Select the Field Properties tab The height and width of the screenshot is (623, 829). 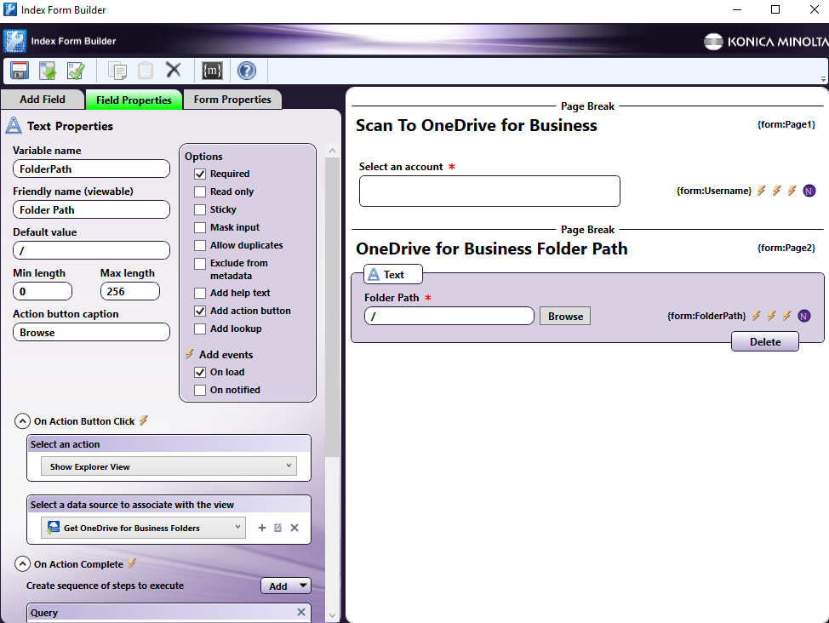point(134,100)
